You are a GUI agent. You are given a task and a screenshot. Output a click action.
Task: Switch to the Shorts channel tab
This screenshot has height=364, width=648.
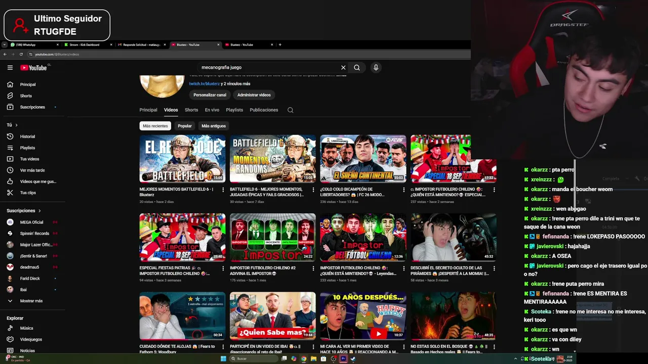pos(191,110)
